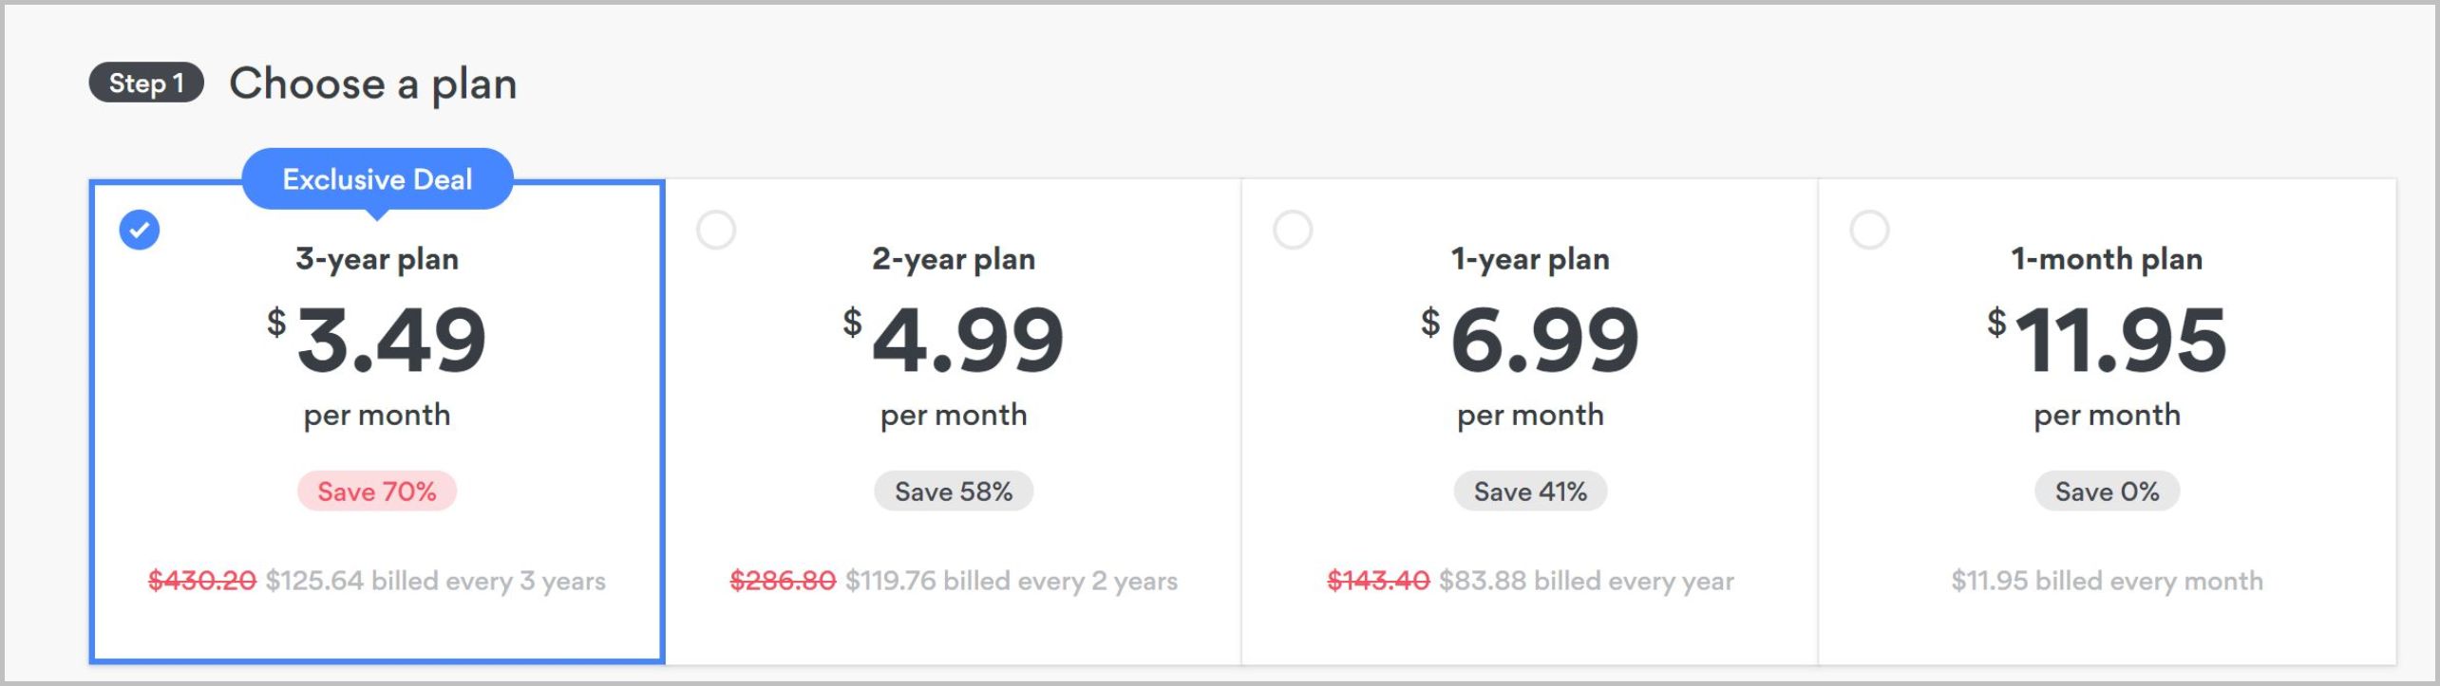Click the checked 3-year plan radio button

click(x=140, y=230)
